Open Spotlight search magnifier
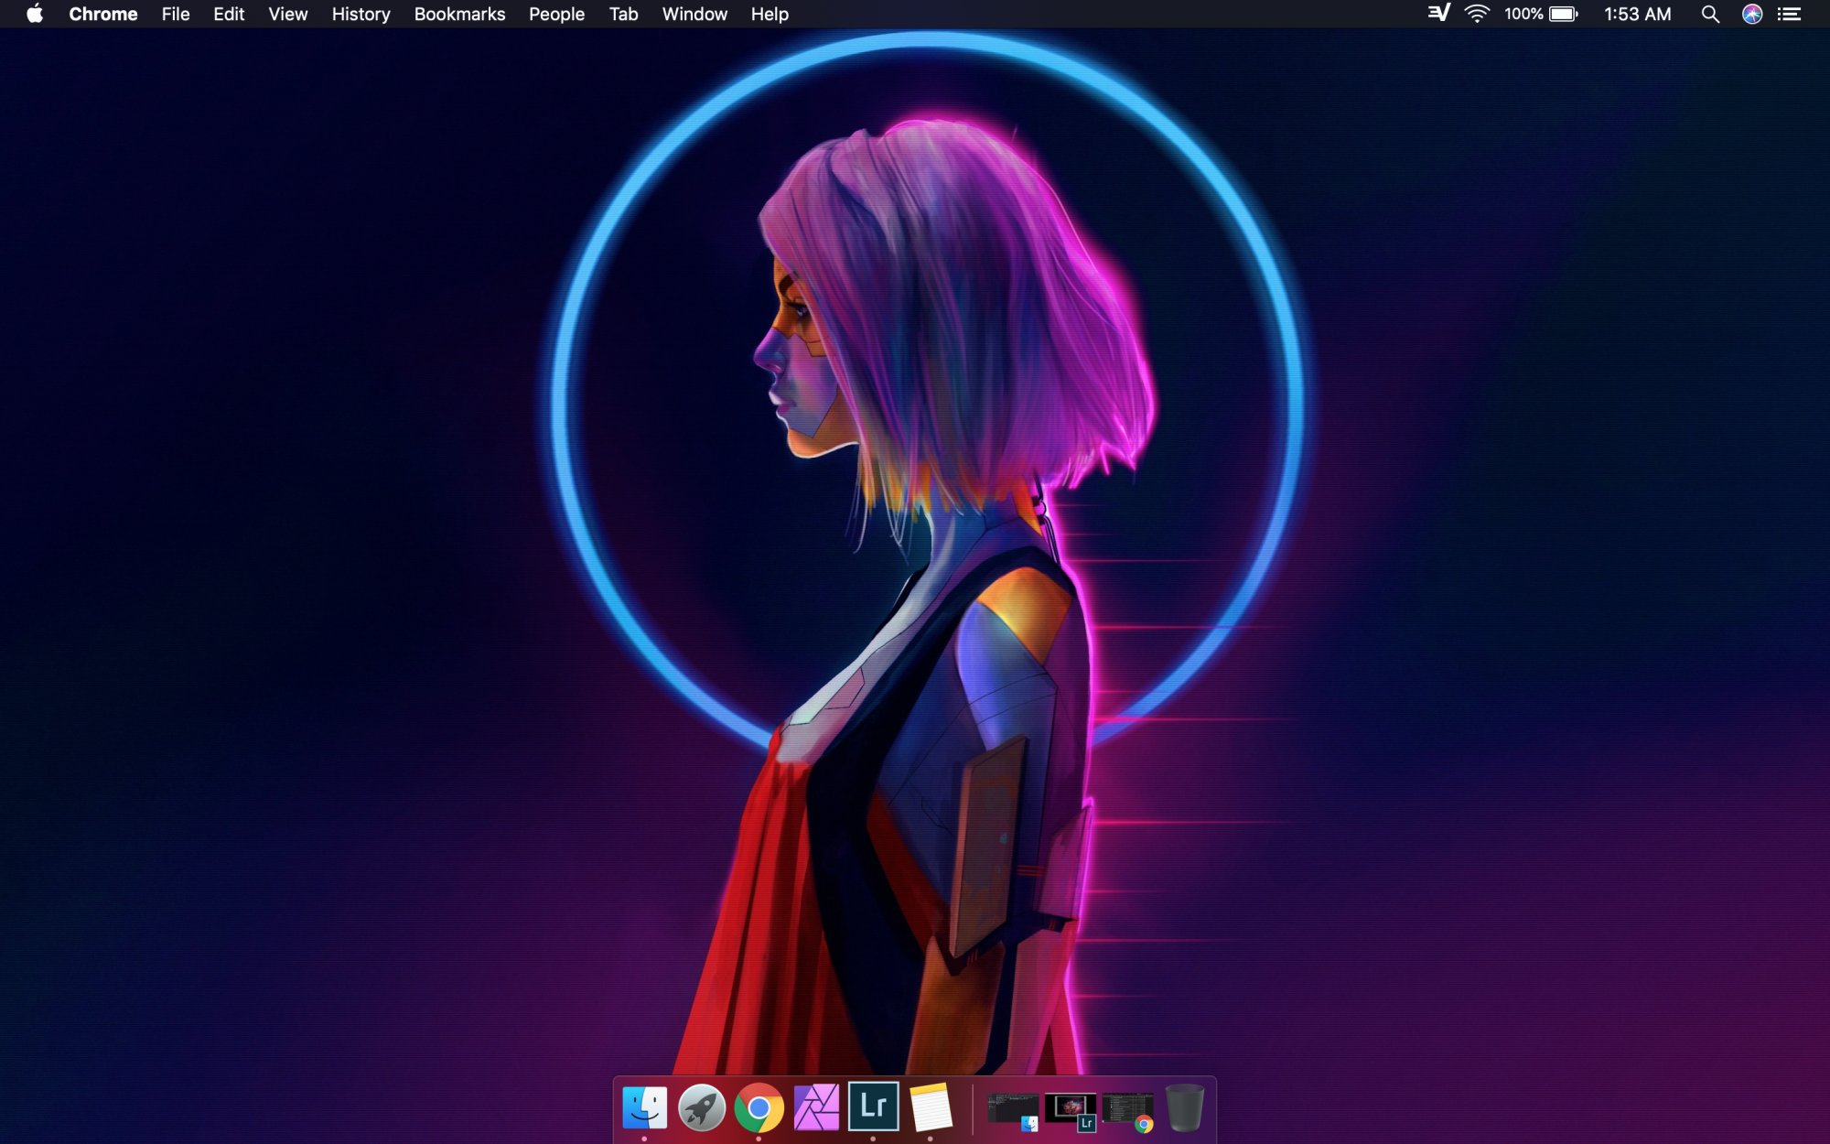This screenshot has width=1830, height=1144. click(1709, 14)
